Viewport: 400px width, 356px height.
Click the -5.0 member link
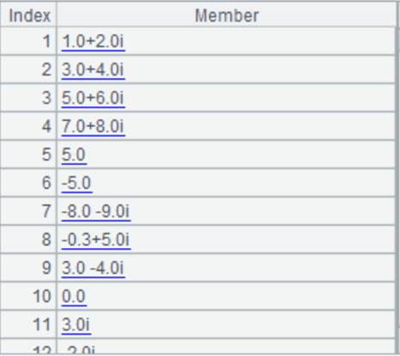click(77, 183)
